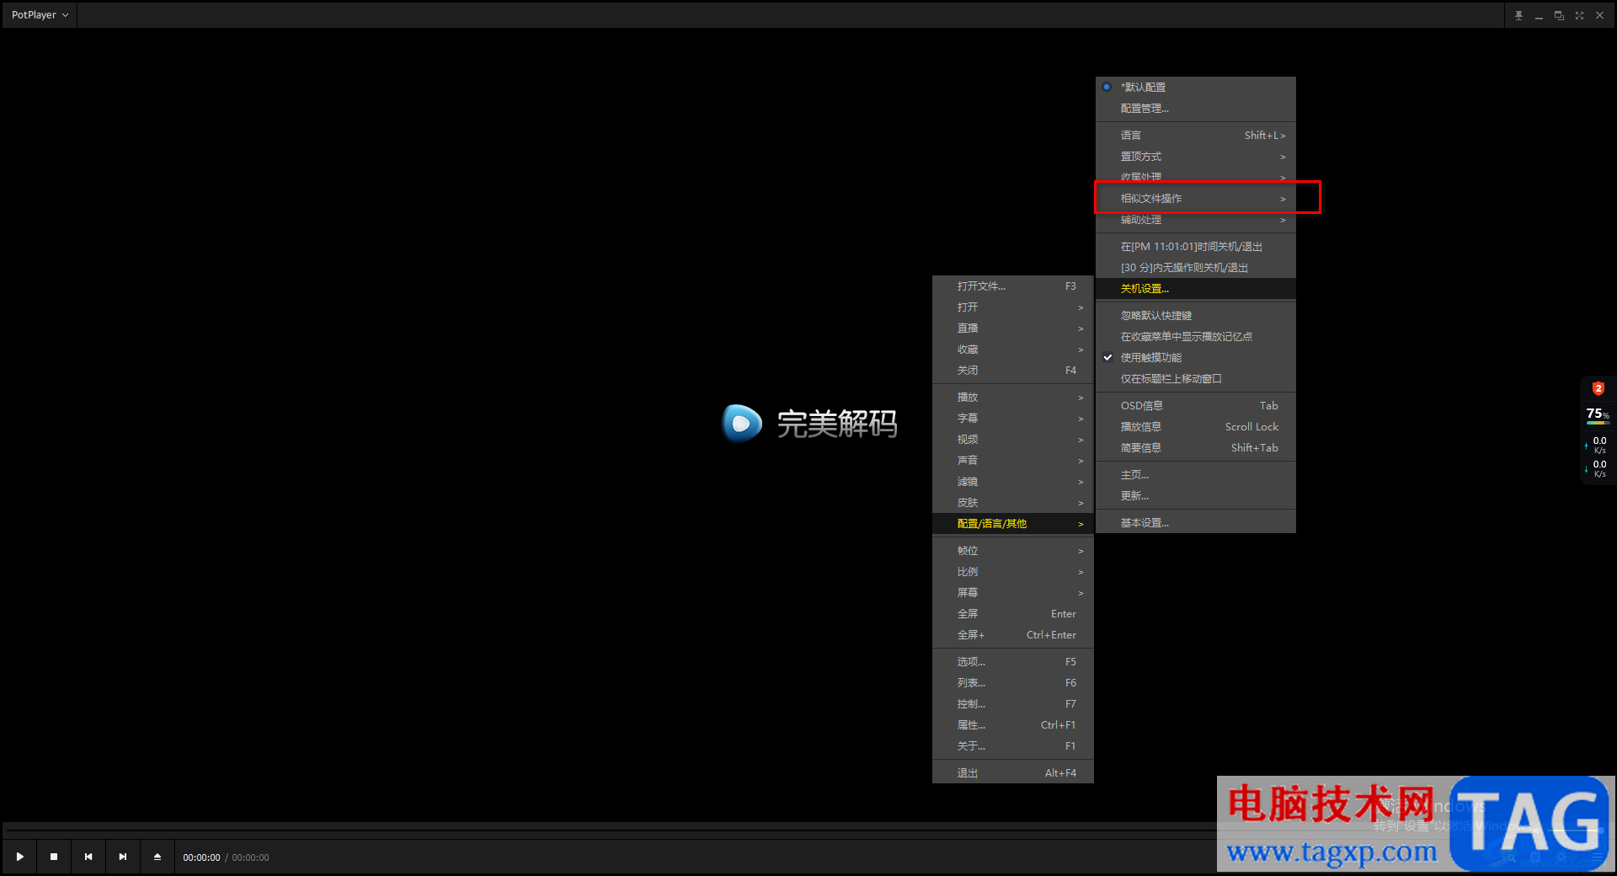Open 控制... F7 panel
The height and width of the screenshot is (876, 1617).
tap(1013, 704)
